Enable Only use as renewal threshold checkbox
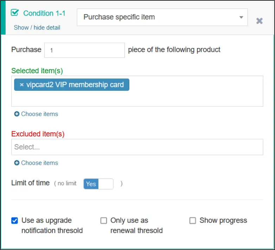This screenshot has height=250, width=275. [x=104, y=221]
